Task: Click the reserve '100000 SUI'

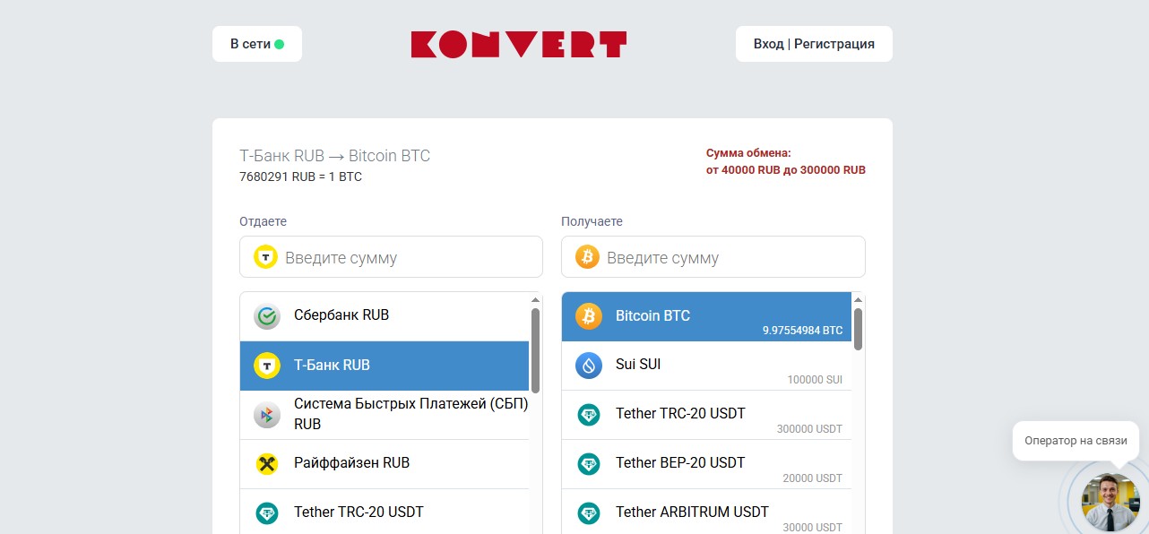Action: pos(815,380)
